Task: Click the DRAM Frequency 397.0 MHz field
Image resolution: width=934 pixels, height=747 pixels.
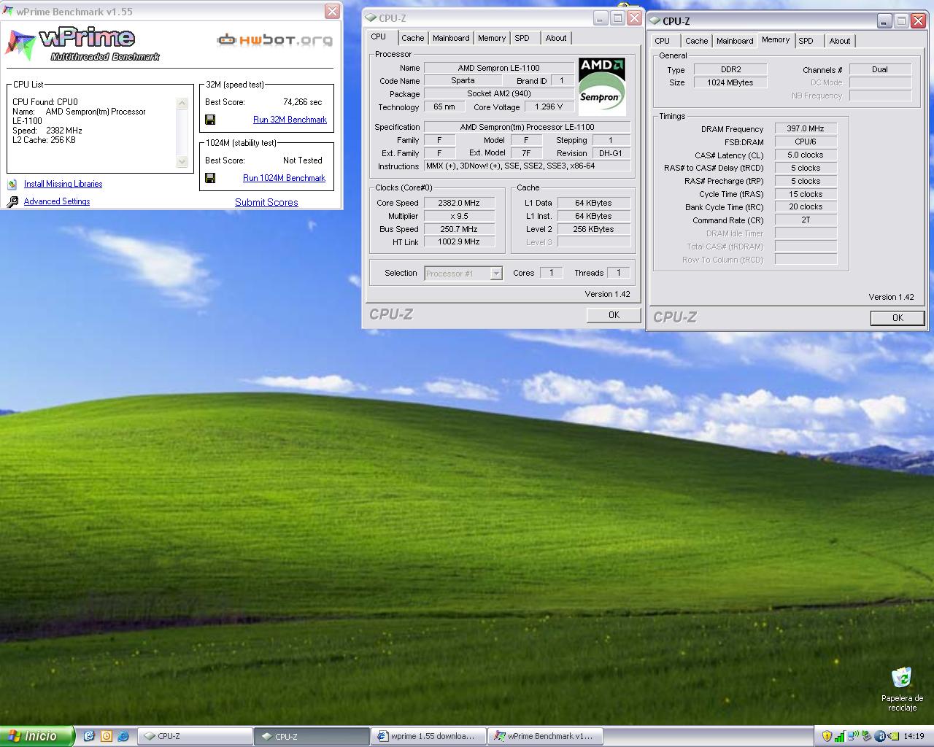Action: click(806, 128)
